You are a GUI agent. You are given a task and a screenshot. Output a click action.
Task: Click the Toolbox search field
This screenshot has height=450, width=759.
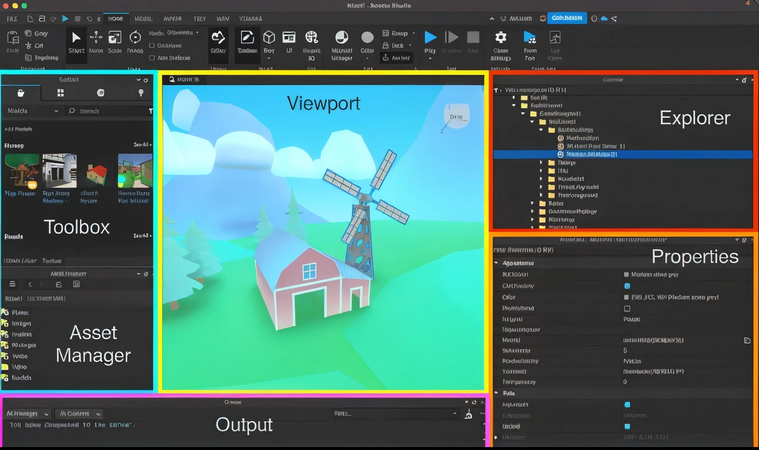108,111
